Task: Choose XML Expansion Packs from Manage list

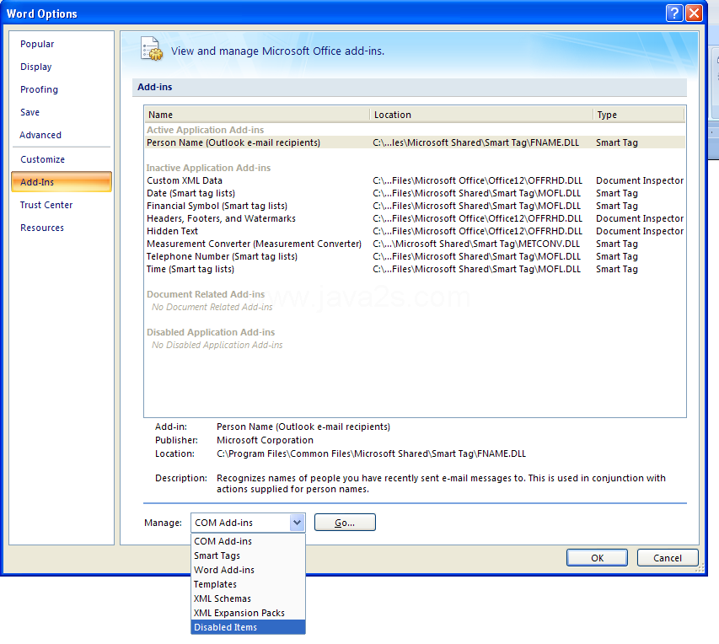Action: (x=248, y=614)
